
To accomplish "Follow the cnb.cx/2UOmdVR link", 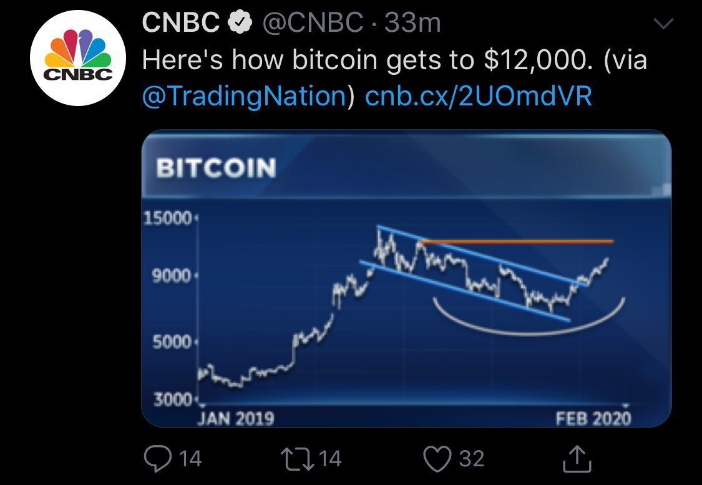I will (x=478, y=96).
